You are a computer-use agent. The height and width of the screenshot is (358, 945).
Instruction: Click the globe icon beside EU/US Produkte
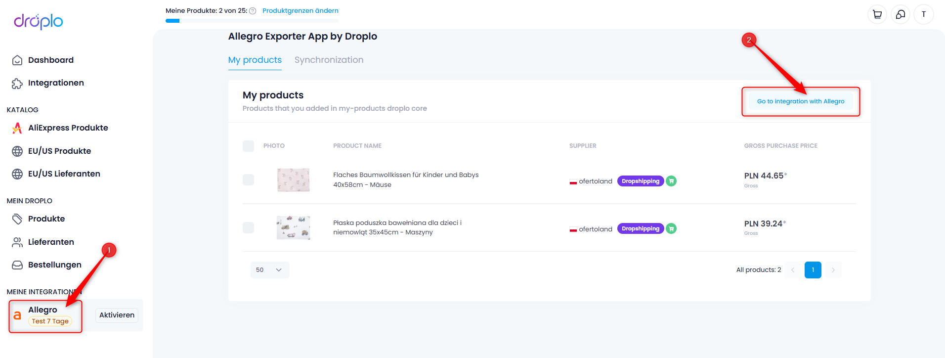point(17,151)
